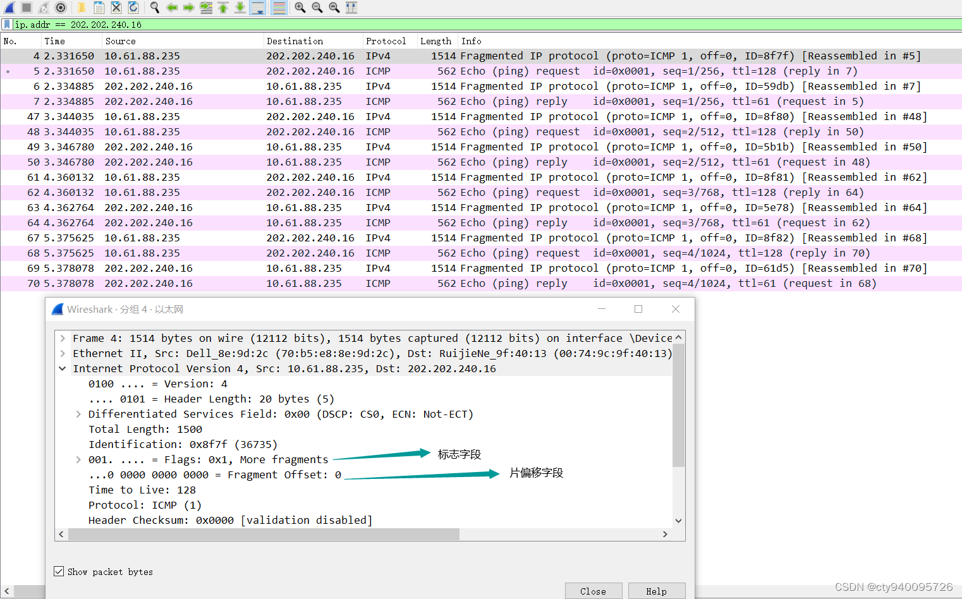
Task: Expand the Frame 4 tree node
Action: 63,339
